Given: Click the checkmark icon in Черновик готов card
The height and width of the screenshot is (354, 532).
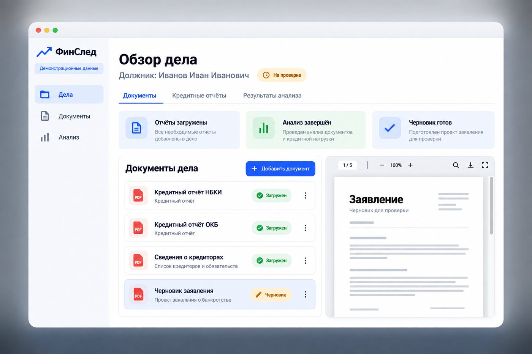Looking at the screenshot, I should (390, 128).
